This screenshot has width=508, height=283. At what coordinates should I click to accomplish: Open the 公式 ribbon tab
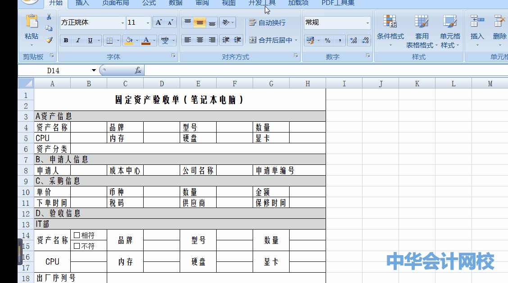click(149, 3)
